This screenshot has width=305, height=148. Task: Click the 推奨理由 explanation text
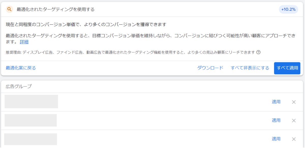point(130,52)
